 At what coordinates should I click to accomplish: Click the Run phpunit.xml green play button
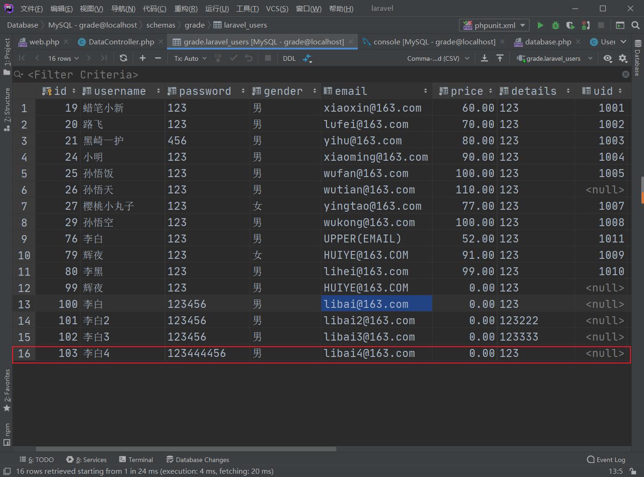540,25
